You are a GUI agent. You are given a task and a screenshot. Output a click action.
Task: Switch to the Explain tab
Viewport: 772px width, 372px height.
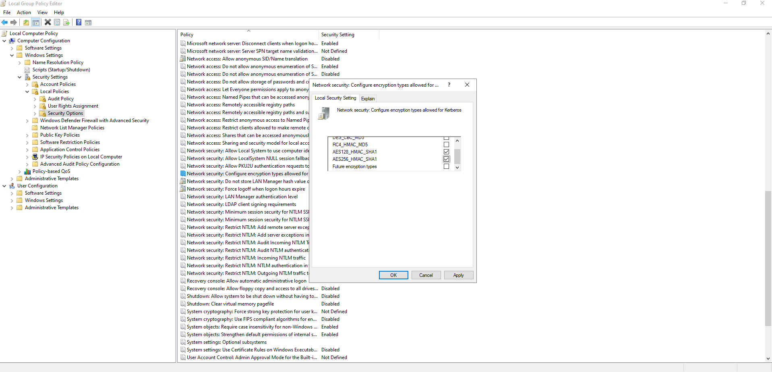coord(368,99)
